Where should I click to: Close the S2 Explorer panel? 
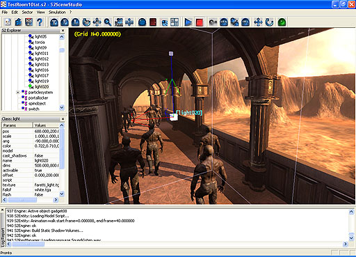[63, 31]
